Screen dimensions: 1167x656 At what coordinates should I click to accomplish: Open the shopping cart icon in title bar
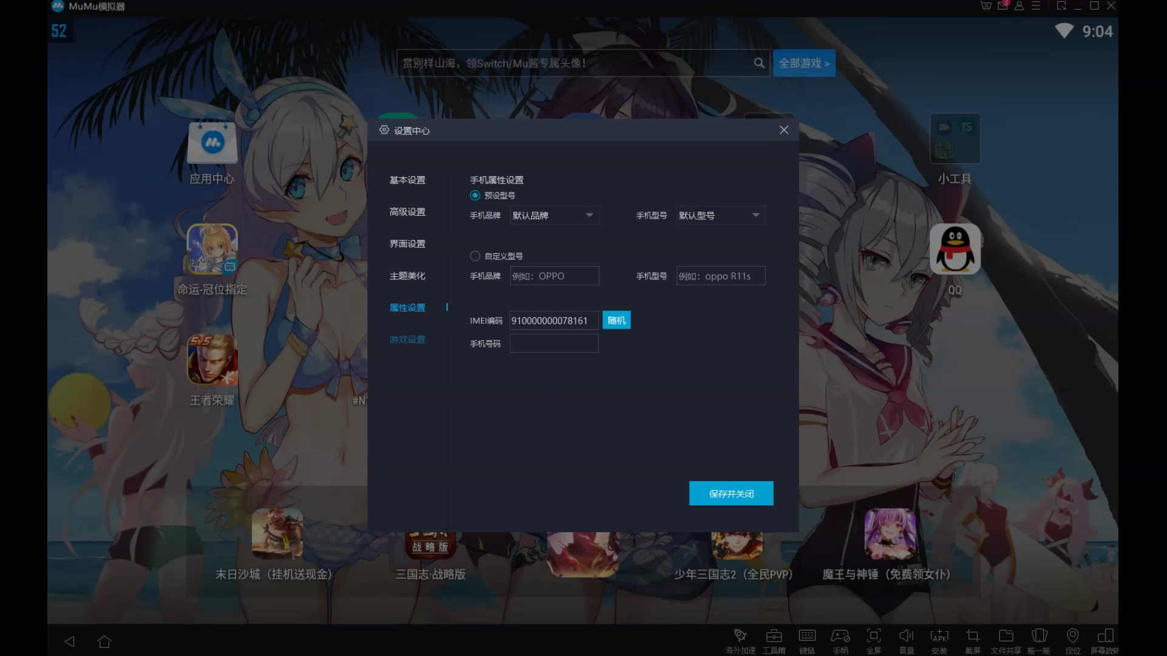click(986, 5)
